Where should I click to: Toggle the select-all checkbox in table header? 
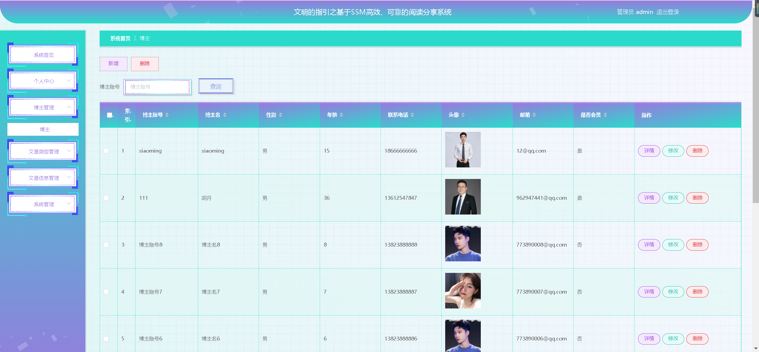110,115
